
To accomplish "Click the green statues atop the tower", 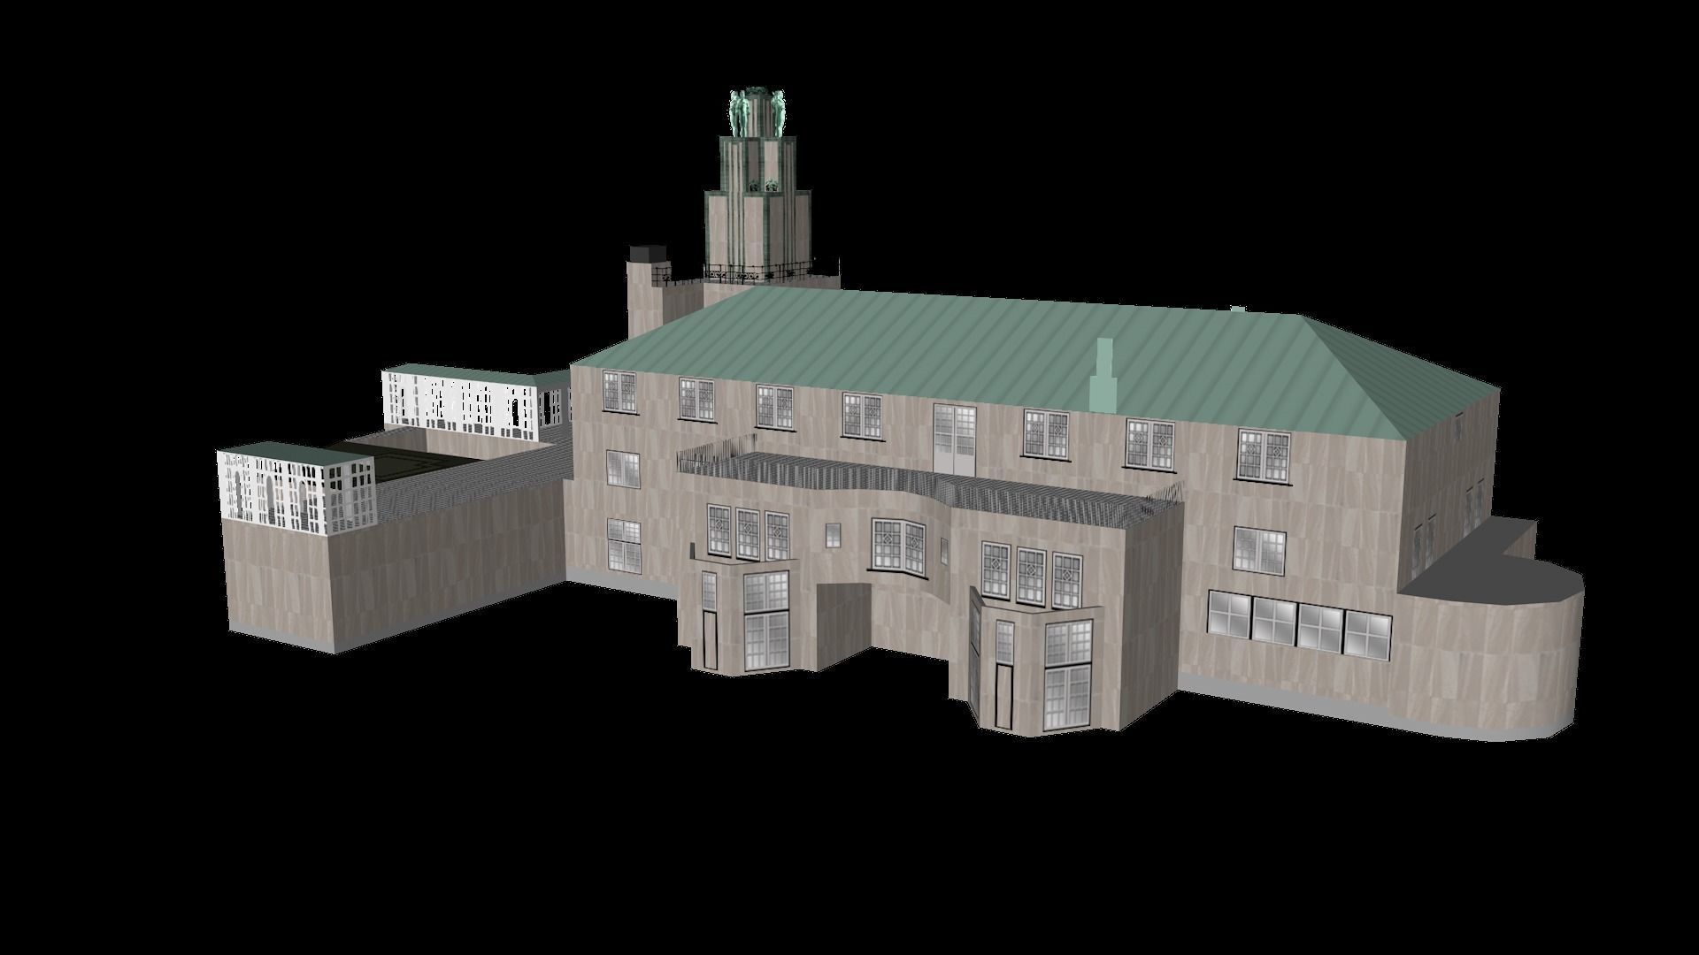I will coord(757,113).
